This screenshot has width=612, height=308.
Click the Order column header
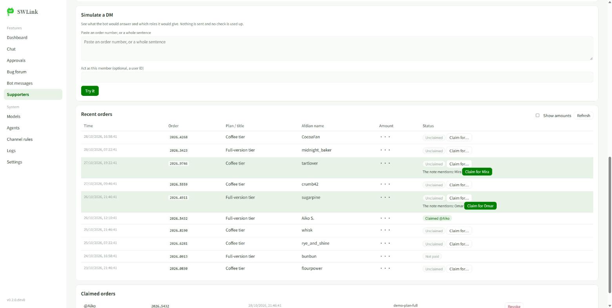coord(173,126)
